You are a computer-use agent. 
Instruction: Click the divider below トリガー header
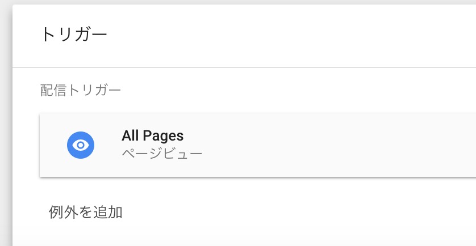pos(244,67)
